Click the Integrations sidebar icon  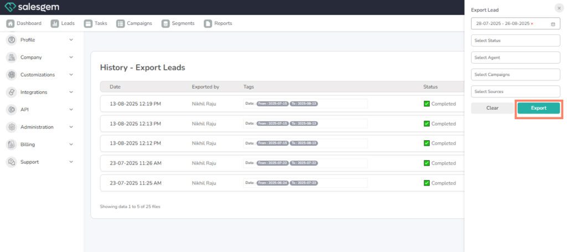pyautogui.click(x=11, y=92)
